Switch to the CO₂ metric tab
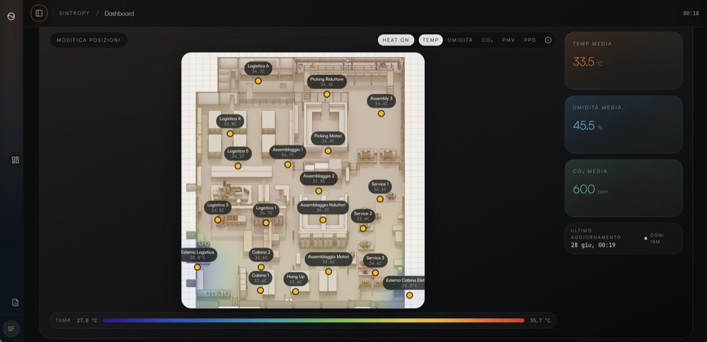707x342 pixels. point(487,40)
